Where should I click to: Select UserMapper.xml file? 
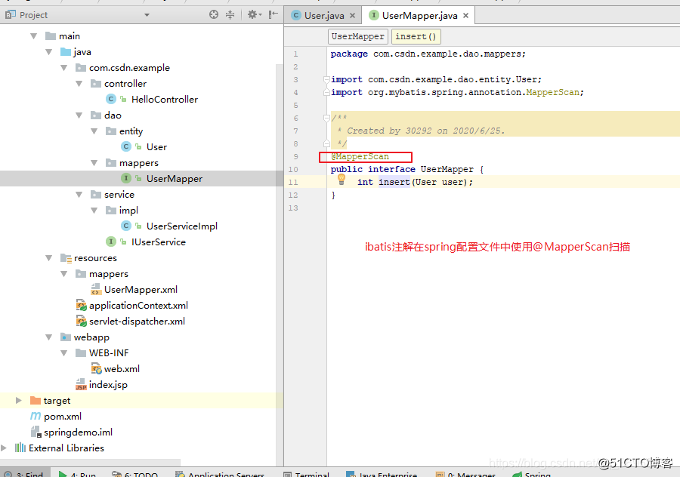pos(141,289)
